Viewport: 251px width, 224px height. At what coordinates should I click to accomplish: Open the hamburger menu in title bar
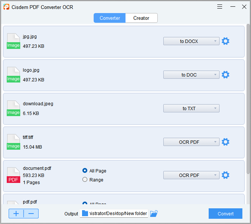pos(220,7)
